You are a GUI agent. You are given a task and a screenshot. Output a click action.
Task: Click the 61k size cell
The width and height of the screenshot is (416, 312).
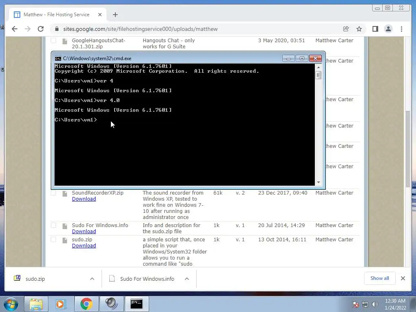pyautogui.click(x=218, y=193)
